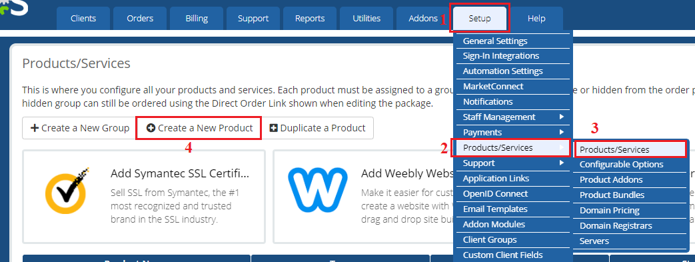Screen dimensions: 695x262
Task: Select Application Links menu item
Action: pos(513,178)
